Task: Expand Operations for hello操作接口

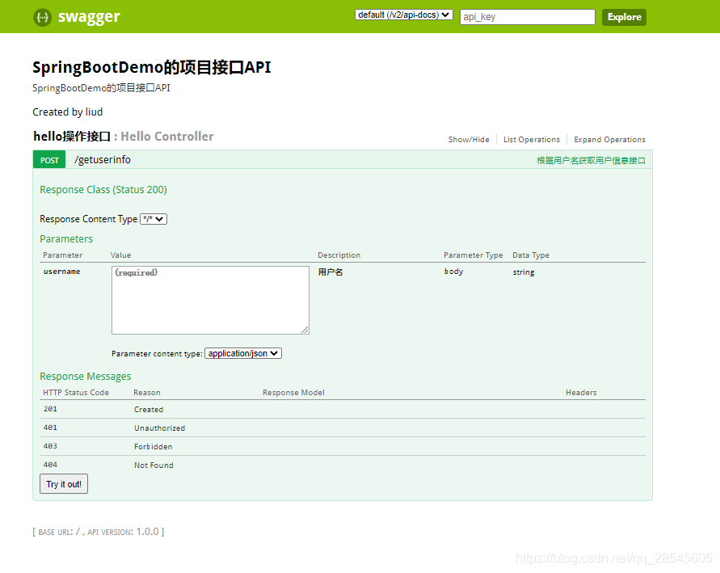Action: click(609, 139)
